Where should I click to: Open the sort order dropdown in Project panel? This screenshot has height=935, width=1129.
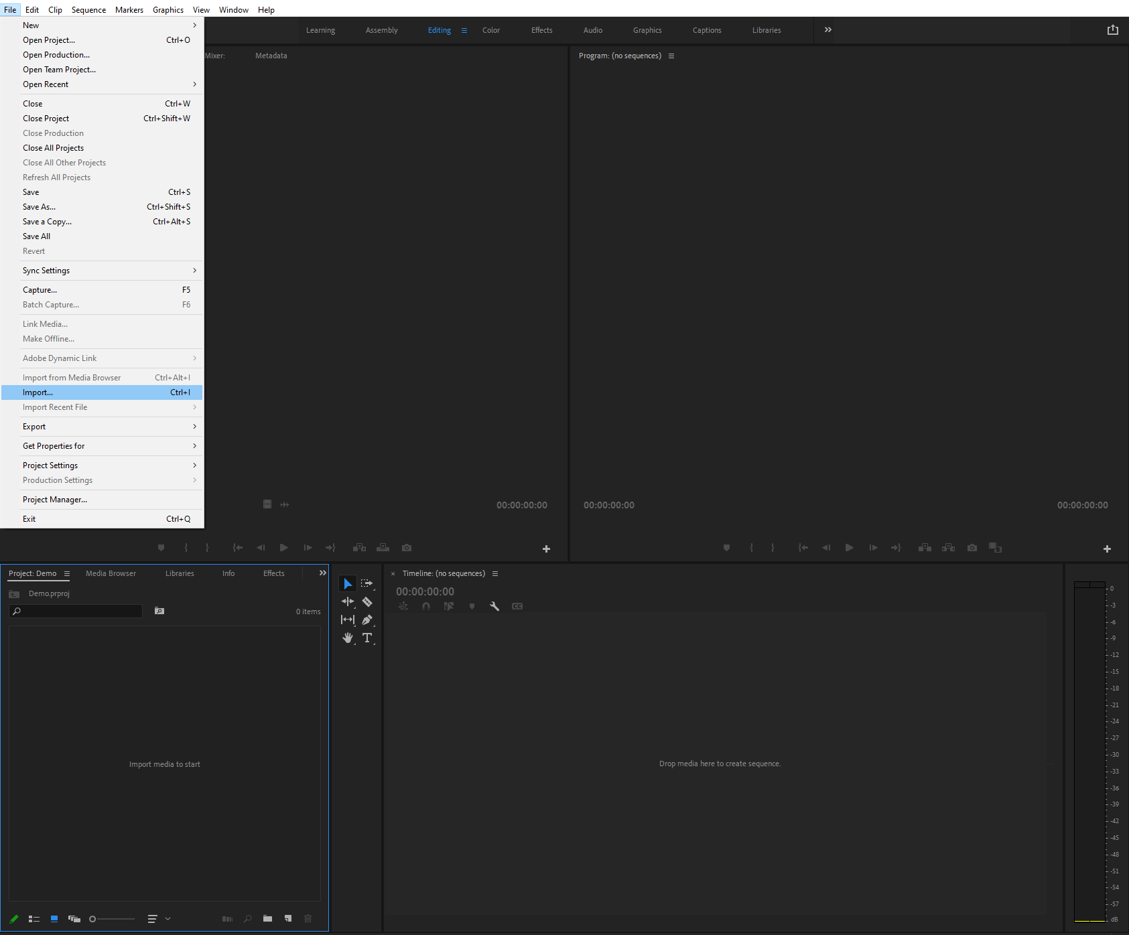pos(167,919)
